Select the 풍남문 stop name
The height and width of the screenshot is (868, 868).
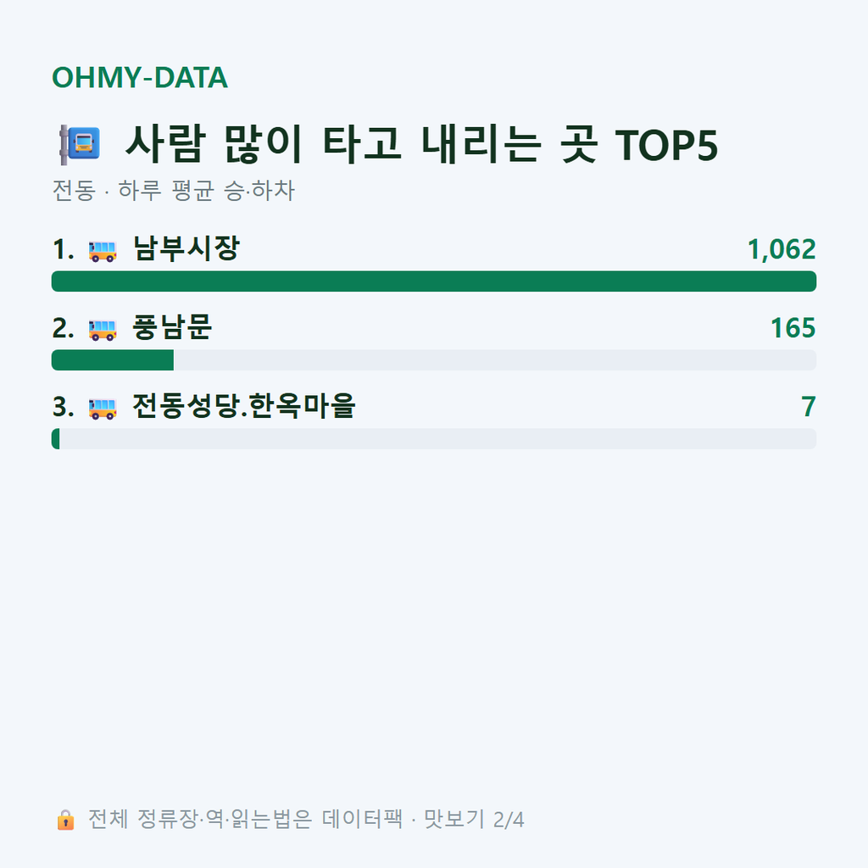[172, 327]
